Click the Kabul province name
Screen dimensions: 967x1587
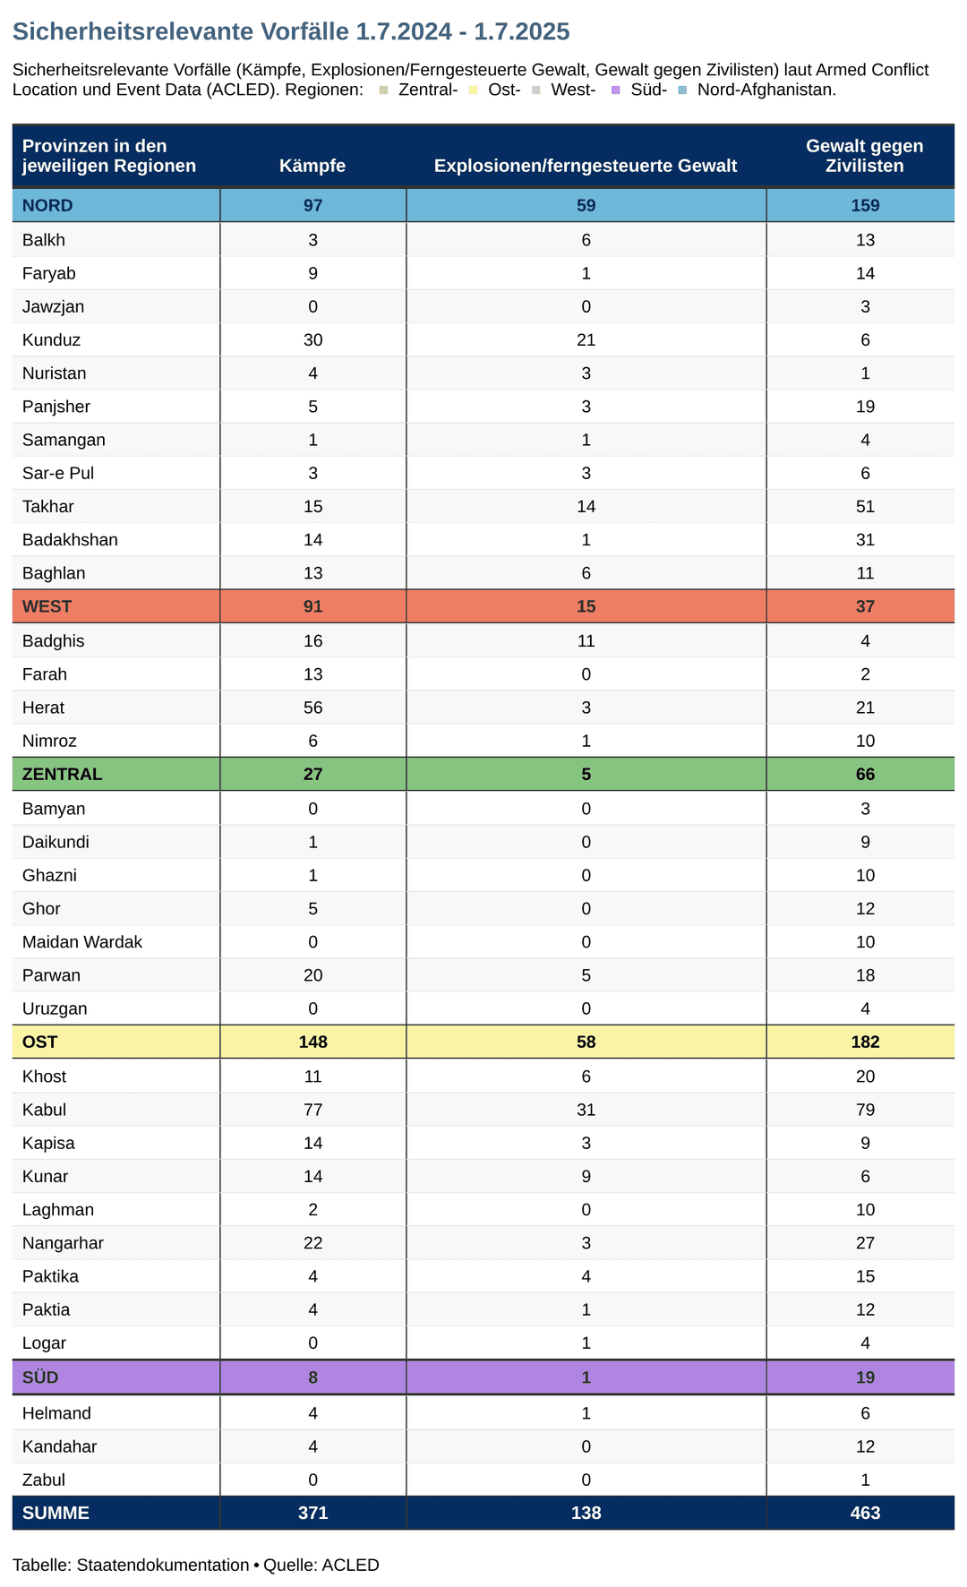[x=44, y=1110]
